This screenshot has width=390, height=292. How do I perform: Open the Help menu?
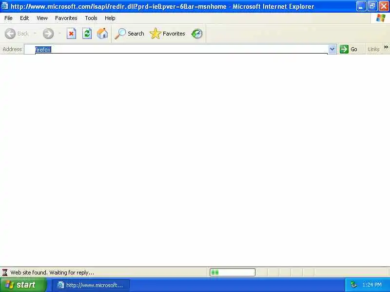[110, 18]
